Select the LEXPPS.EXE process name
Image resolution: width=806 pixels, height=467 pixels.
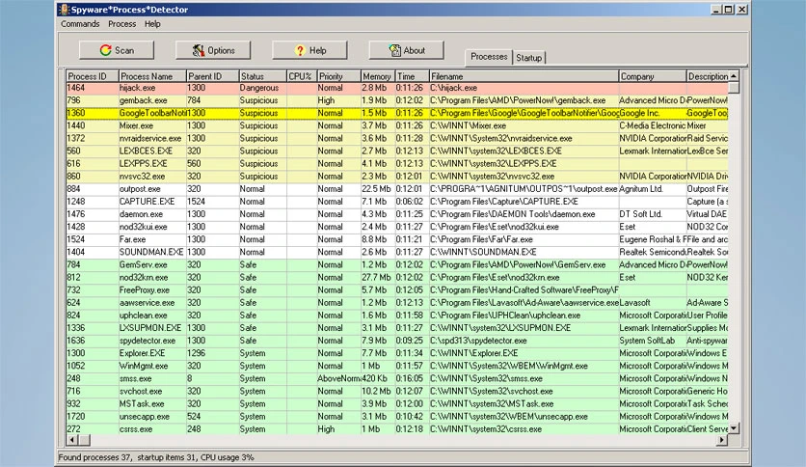click(143, 164)
